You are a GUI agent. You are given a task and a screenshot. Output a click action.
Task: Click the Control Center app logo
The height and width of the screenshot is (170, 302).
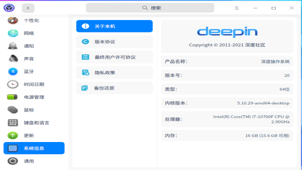[x=9, y=8]
